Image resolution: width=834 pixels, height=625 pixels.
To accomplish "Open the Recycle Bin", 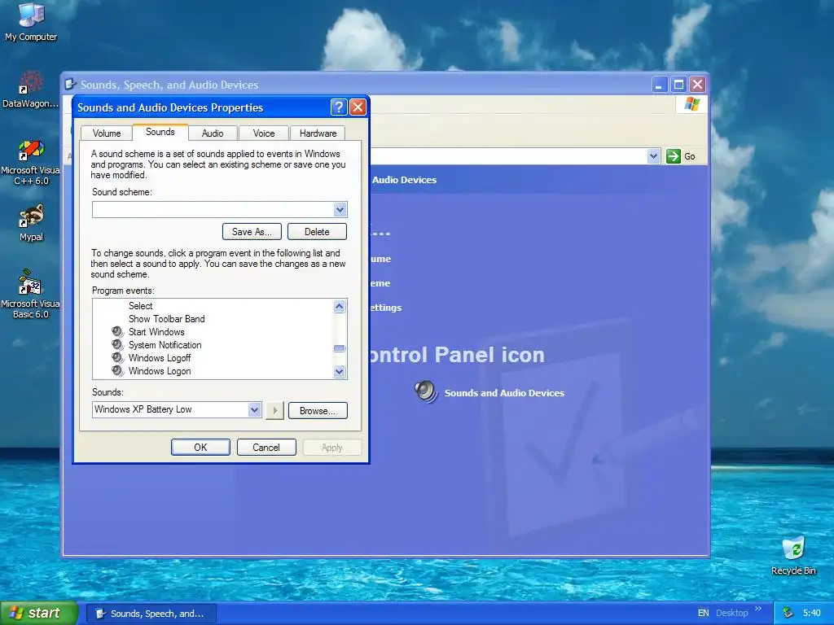I will coord(793,555).
